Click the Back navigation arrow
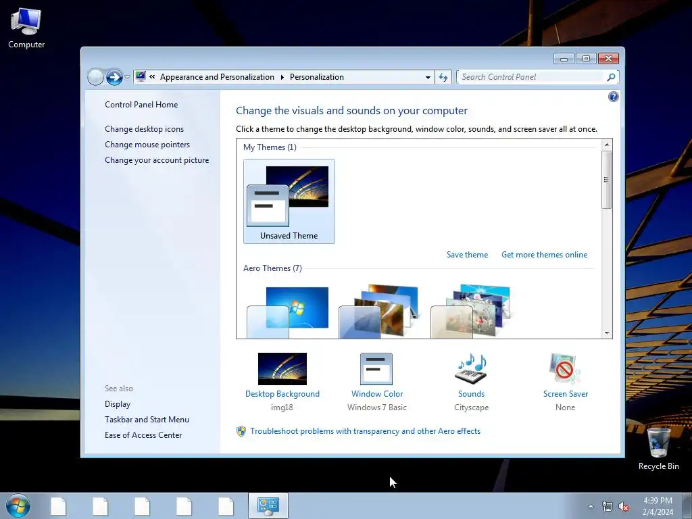The image size is (692, 519). [95, 77]
